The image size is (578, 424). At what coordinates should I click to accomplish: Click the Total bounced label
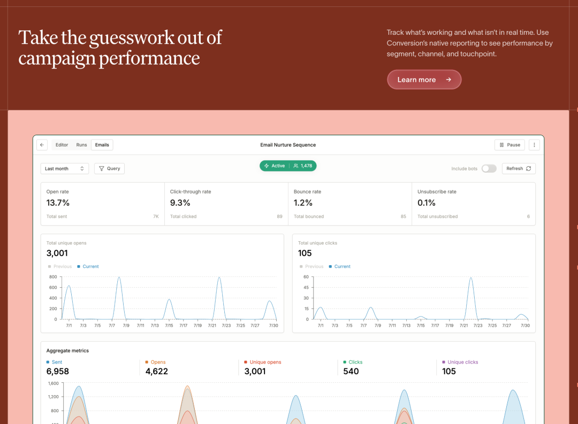pyautogui.click(x=309, y=217)
